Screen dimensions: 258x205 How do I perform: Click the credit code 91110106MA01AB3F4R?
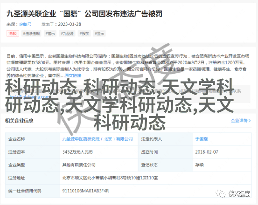coord(85,191)
